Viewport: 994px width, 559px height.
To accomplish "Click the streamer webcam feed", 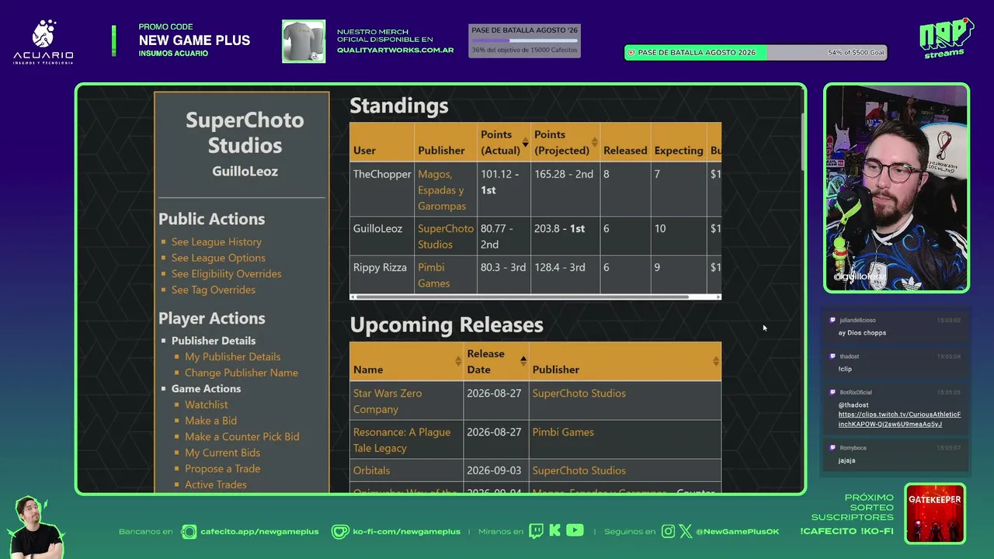I will click(896, 188).
